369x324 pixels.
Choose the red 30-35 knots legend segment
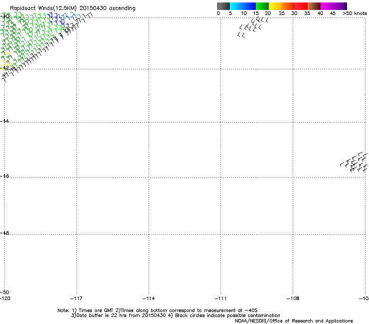[x=301, y=6]
